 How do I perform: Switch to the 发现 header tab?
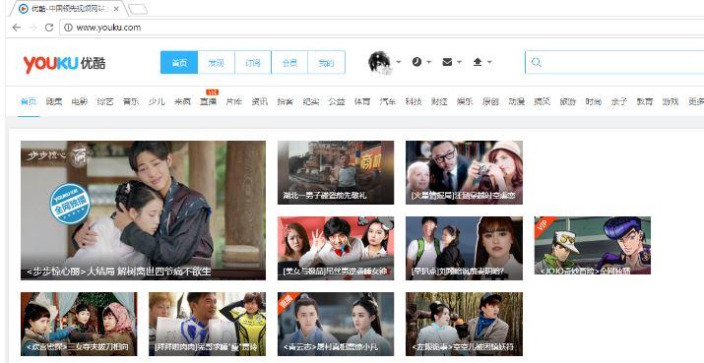[216, 62]
